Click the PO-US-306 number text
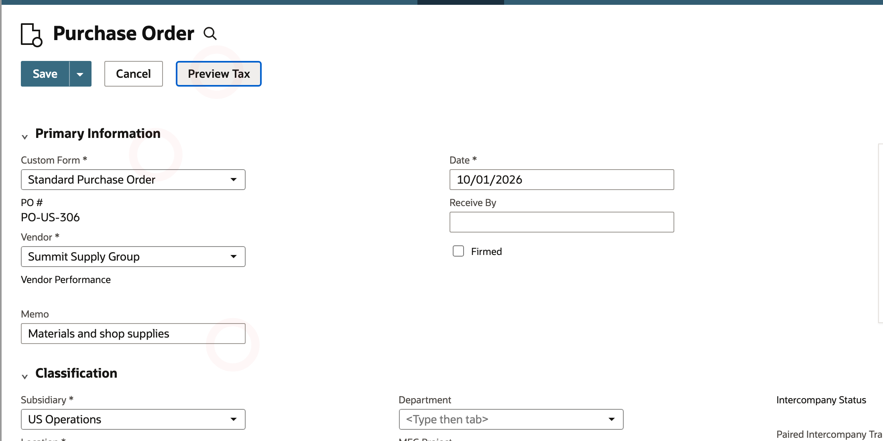 pyautogui.click(x=50, y=217)
